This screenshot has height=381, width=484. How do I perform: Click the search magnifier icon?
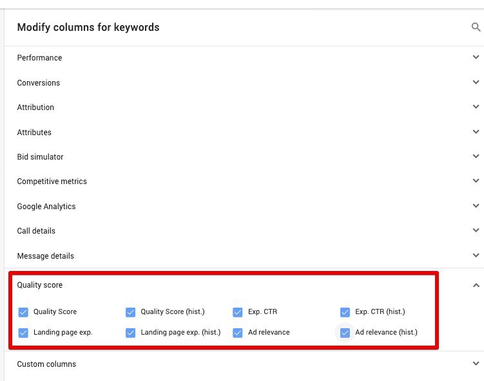click(476, 27)
